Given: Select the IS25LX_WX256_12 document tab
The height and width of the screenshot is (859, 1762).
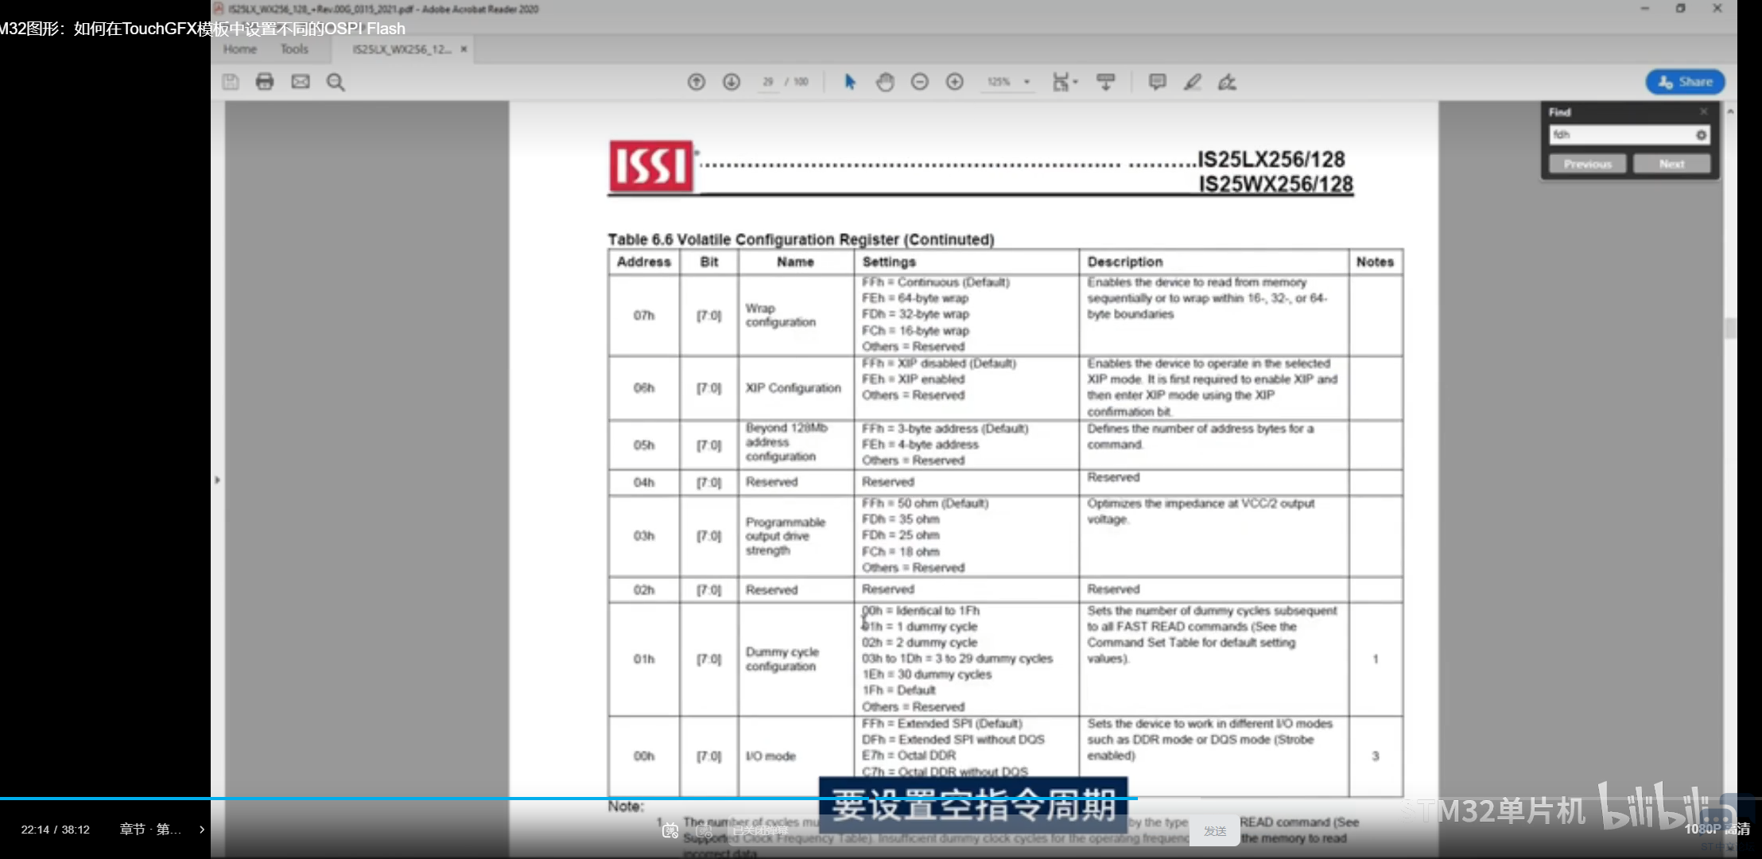Looking at the screenshot, I should tap(402, 49).
